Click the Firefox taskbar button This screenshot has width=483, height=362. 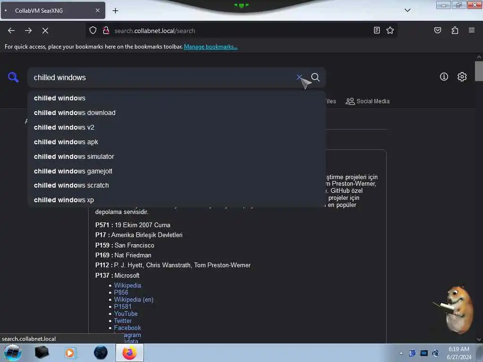point(130,353)
